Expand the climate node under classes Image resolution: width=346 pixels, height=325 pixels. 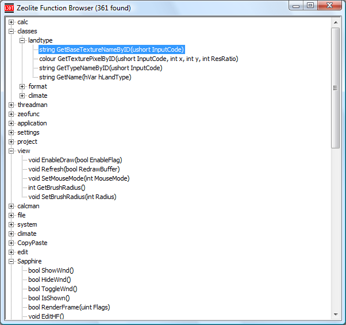[x=22, y=95]
